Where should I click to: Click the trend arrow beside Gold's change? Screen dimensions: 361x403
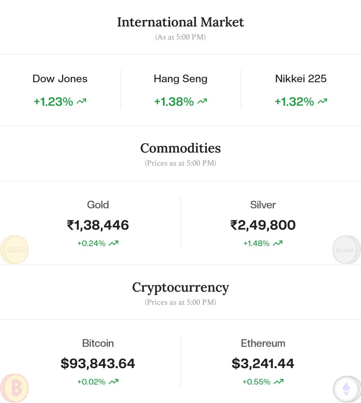point(113,243)
